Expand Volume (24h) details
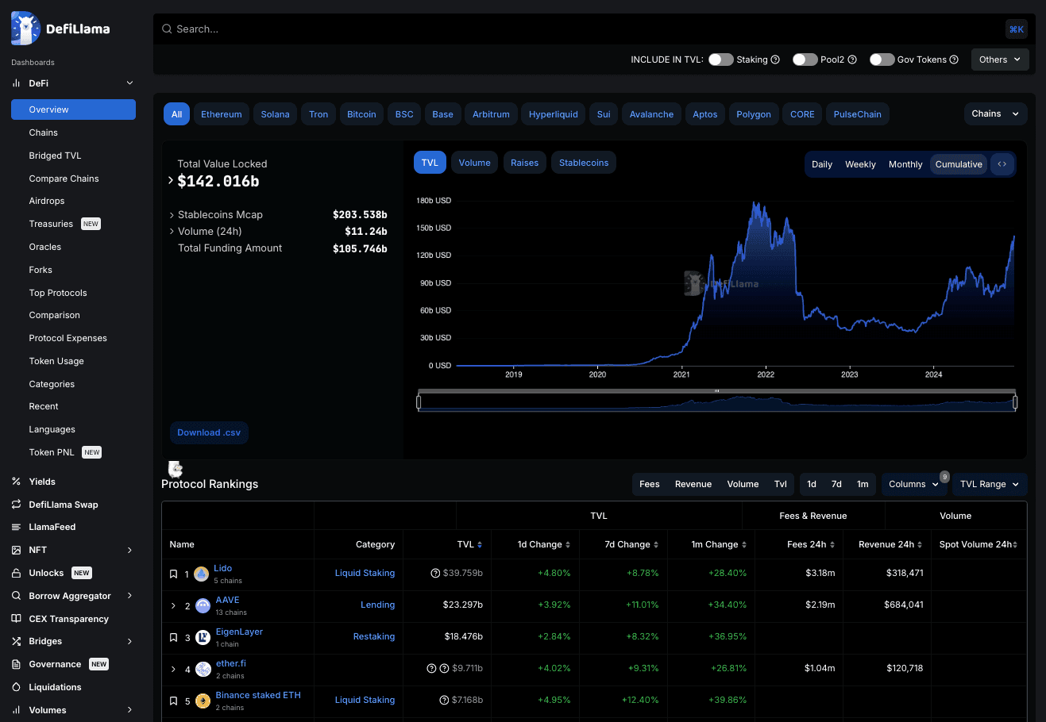The width and height of the screenshot is (1046, 722). pyautogui.click(x=172, y=232)
